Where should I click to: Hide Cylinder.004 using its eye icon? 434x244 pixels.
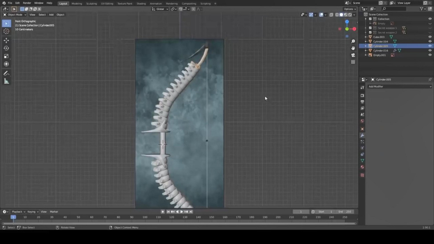tap(430, 41)
